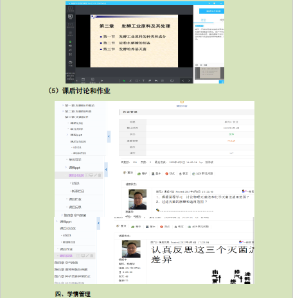Click the undo arrow in presentation toolbar
This screenshot has height=298, width=293.
pos(156,81)
